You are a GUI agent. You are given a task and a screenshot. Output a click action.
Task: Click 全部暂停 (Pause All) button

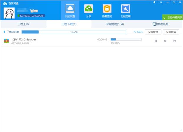click(153, 32)
